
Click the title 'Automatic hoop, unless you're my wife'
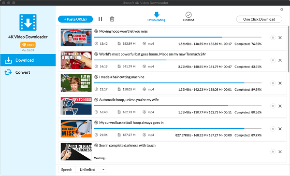pos(129,100)
